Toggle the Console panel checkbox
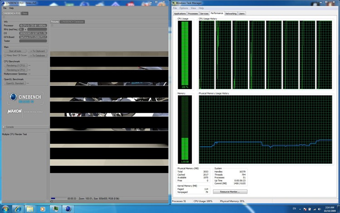340x213 pixels. pos(4,127)
